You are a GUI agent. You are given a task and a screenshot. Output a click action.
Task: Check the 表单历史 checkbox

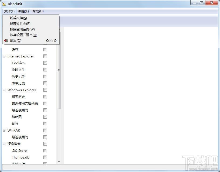pos(45,83)
